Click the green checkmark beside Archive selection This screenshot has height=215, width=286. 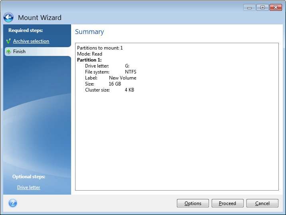coord(8,41)
